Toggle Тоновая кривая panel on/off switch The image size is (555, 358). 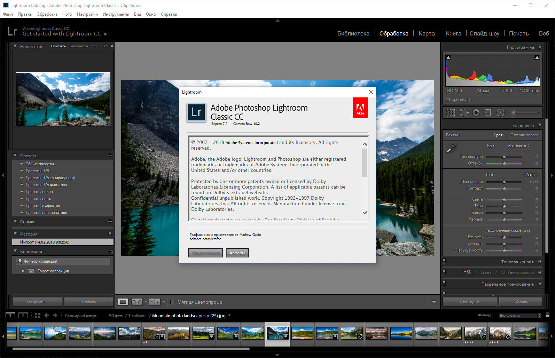click(x=444, y=261)
